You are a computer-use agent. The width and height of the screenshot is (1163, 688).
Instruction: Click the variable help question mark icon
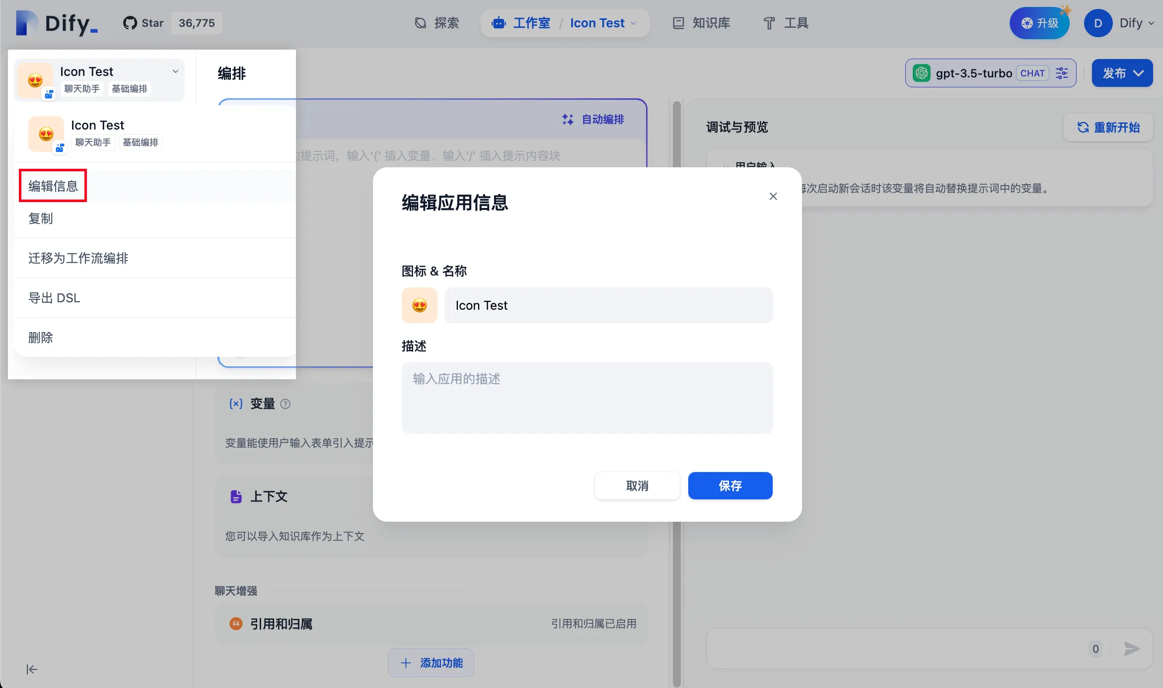(x=286, y=404)
